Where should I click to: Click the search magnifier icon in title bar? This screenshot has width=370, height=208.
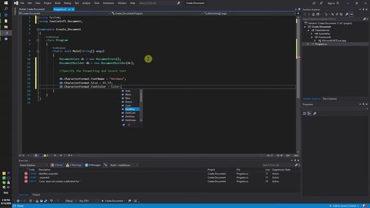click(179, 3)
